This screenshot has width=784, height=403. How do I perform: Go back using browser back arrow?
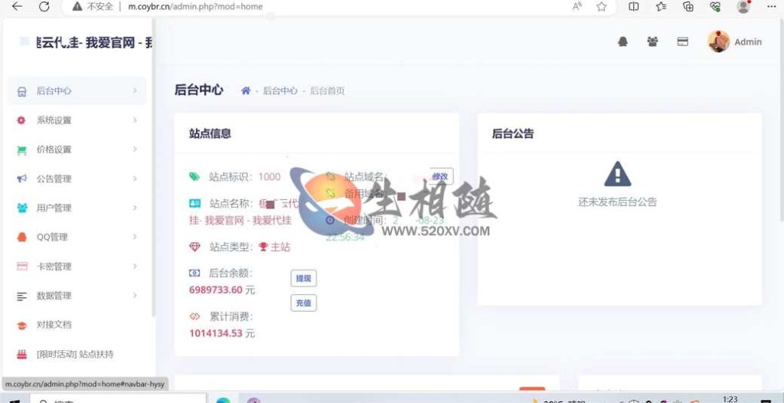[17, 6]
